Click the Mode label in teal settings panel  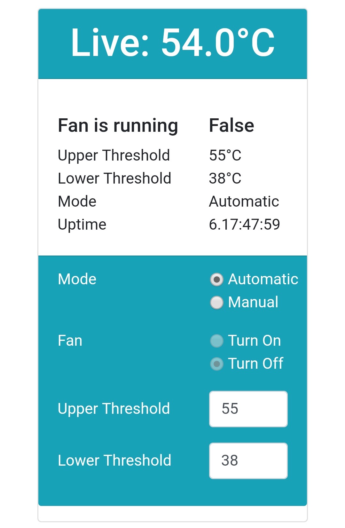point(77,279)
